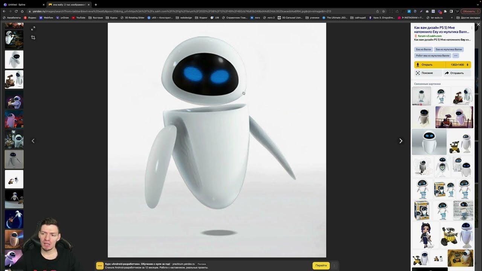Select the crop image tool
Viewport: 482px width, 271px height.
33,38
